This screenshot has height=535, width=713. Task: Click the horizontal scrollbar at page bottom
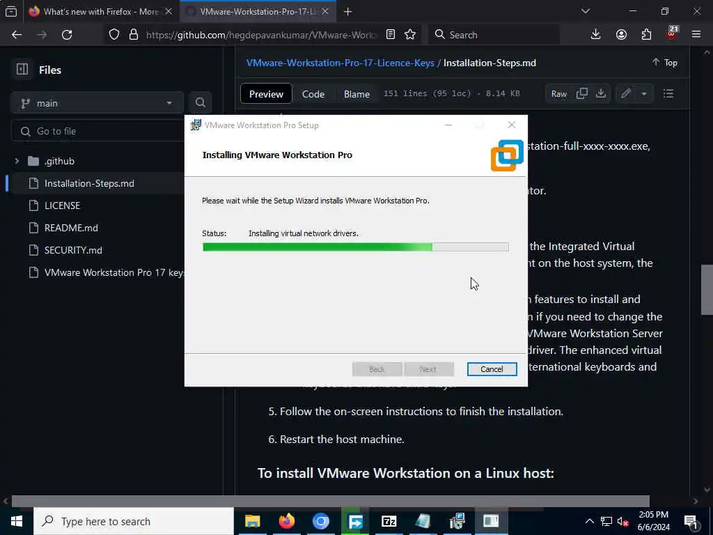(331, 502)
